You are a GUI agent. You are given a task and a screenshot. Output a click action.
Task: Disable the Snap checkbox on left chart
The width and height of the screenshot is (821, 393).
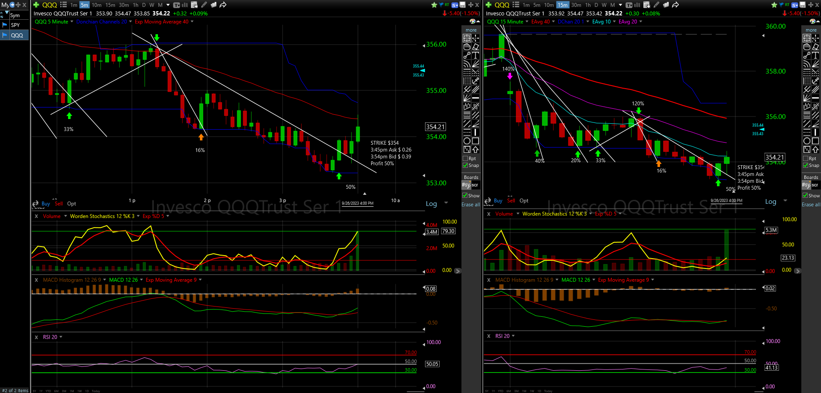click(465, 165)
